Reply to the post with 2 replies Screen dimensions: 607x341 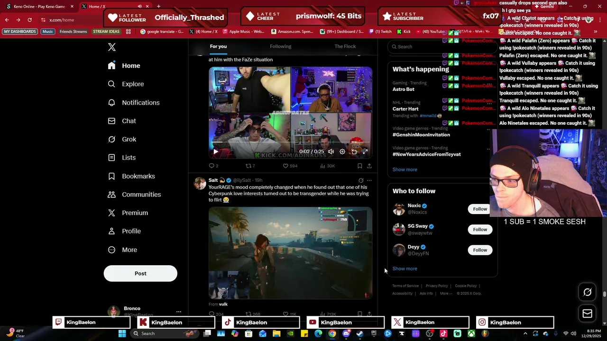click(213, 166)
